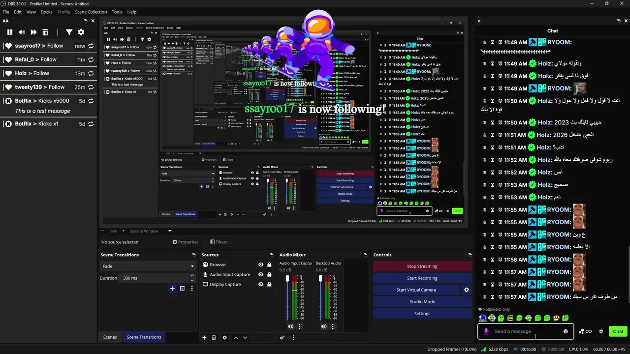This screenshot has height=354, width=630.
Task: Open the Tools menu
Action: (x=117, y=12)
